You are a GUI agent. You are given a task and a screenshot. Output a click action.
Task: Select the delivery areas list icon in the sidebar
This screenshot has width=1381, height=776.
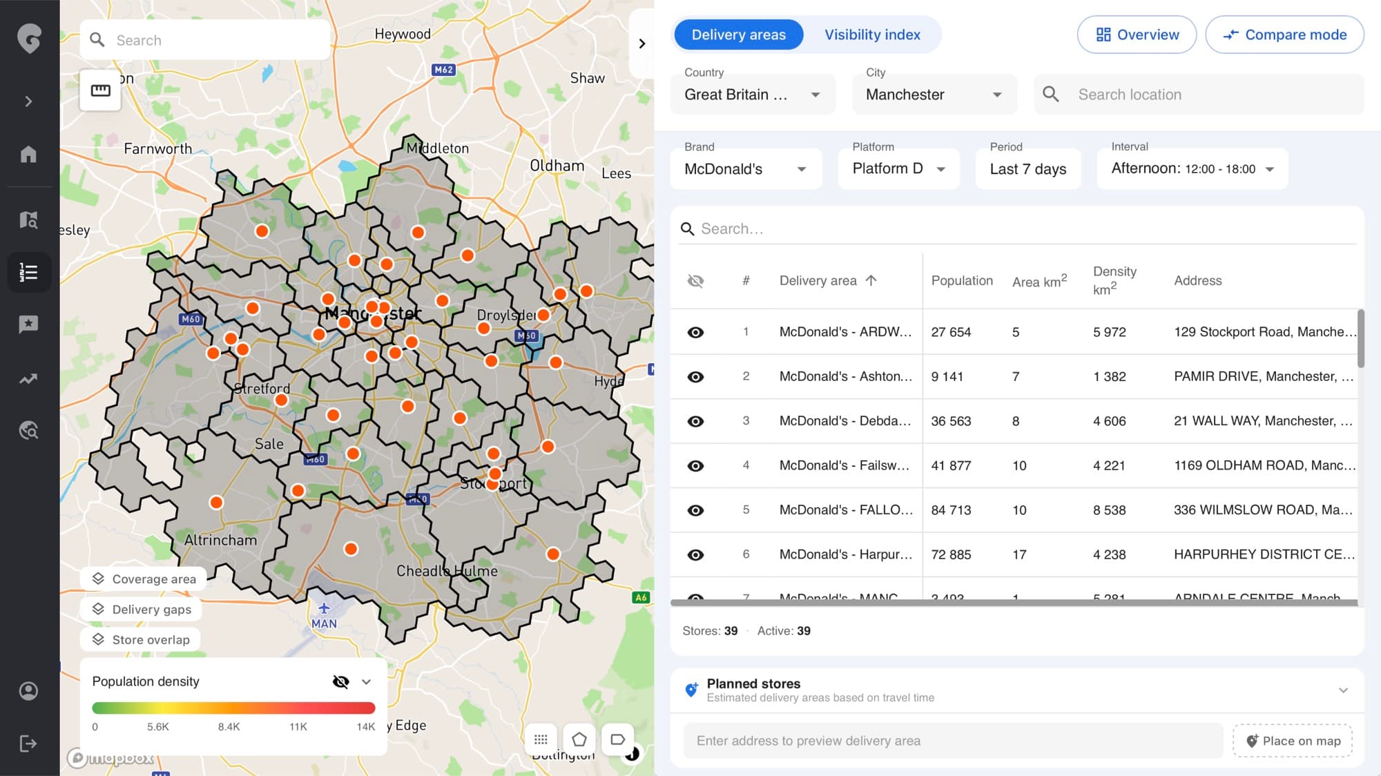[28, 272]
